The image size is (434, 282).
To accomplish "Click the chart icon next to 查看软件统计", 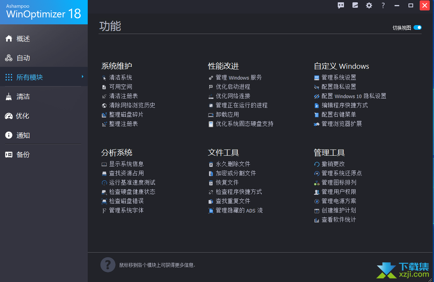I will click(x=317, y=220).
